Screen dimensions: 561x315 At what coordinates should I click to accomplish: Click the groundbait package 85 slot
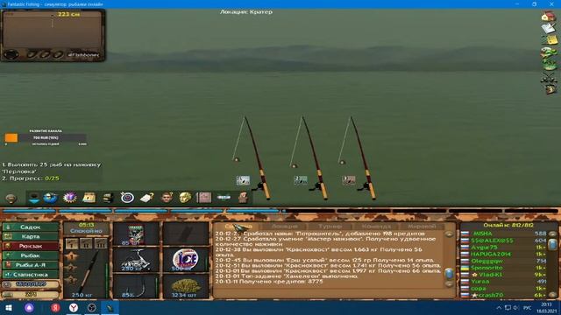pos(136,234)
